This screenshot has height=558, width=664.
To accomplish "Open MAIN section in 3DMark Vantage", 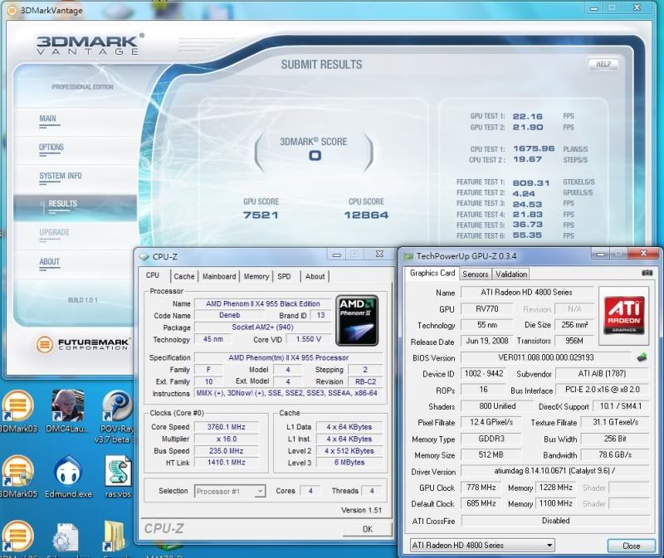I will (47, 119).
